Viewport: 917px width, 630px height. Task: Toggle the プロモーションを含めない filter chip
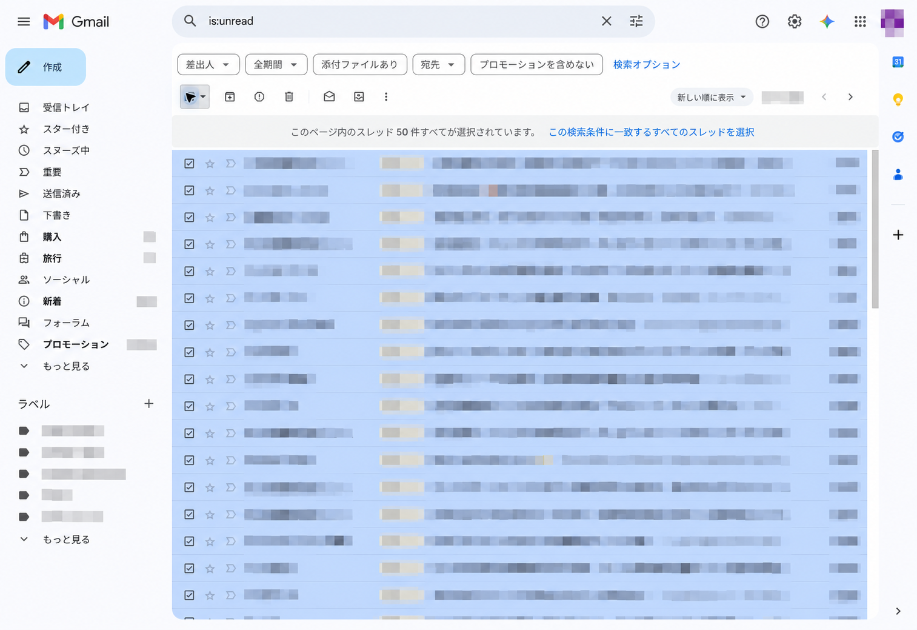(537, 64)
